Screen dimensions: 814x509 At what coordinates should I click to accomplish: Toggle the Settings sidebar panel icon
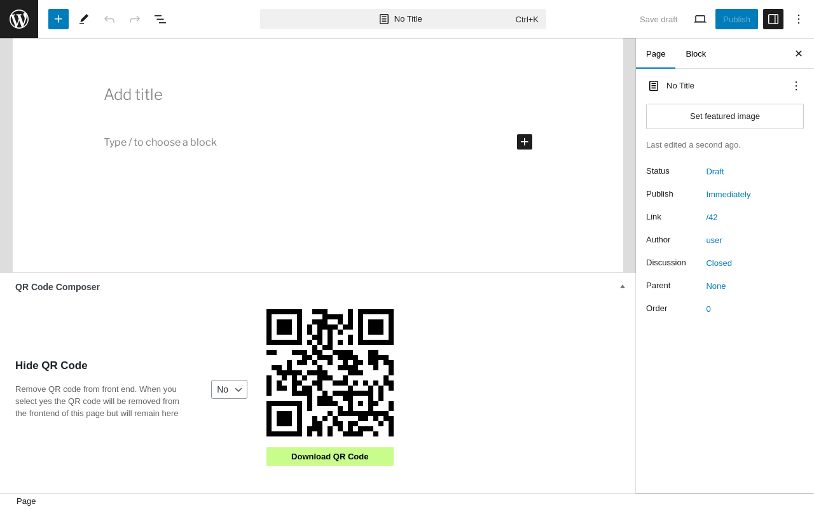[773, 19]
